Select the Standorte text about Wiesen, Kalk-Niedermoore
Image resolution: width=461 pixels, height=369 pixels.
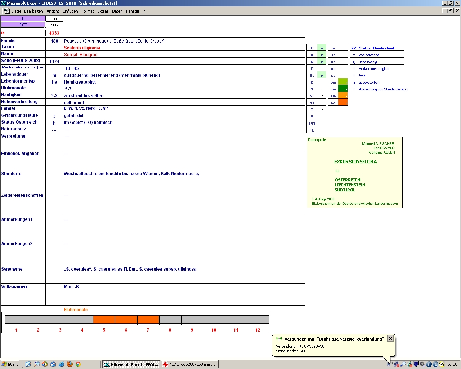coord(131,174)
